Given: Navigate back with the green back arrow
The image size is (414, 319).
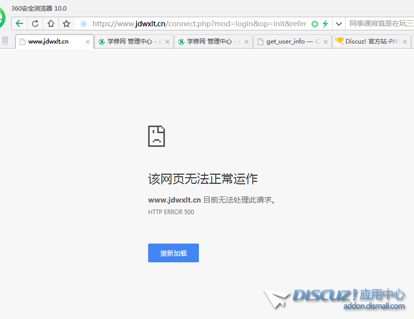Looking at the screenshot, I should tap(19, 23).
